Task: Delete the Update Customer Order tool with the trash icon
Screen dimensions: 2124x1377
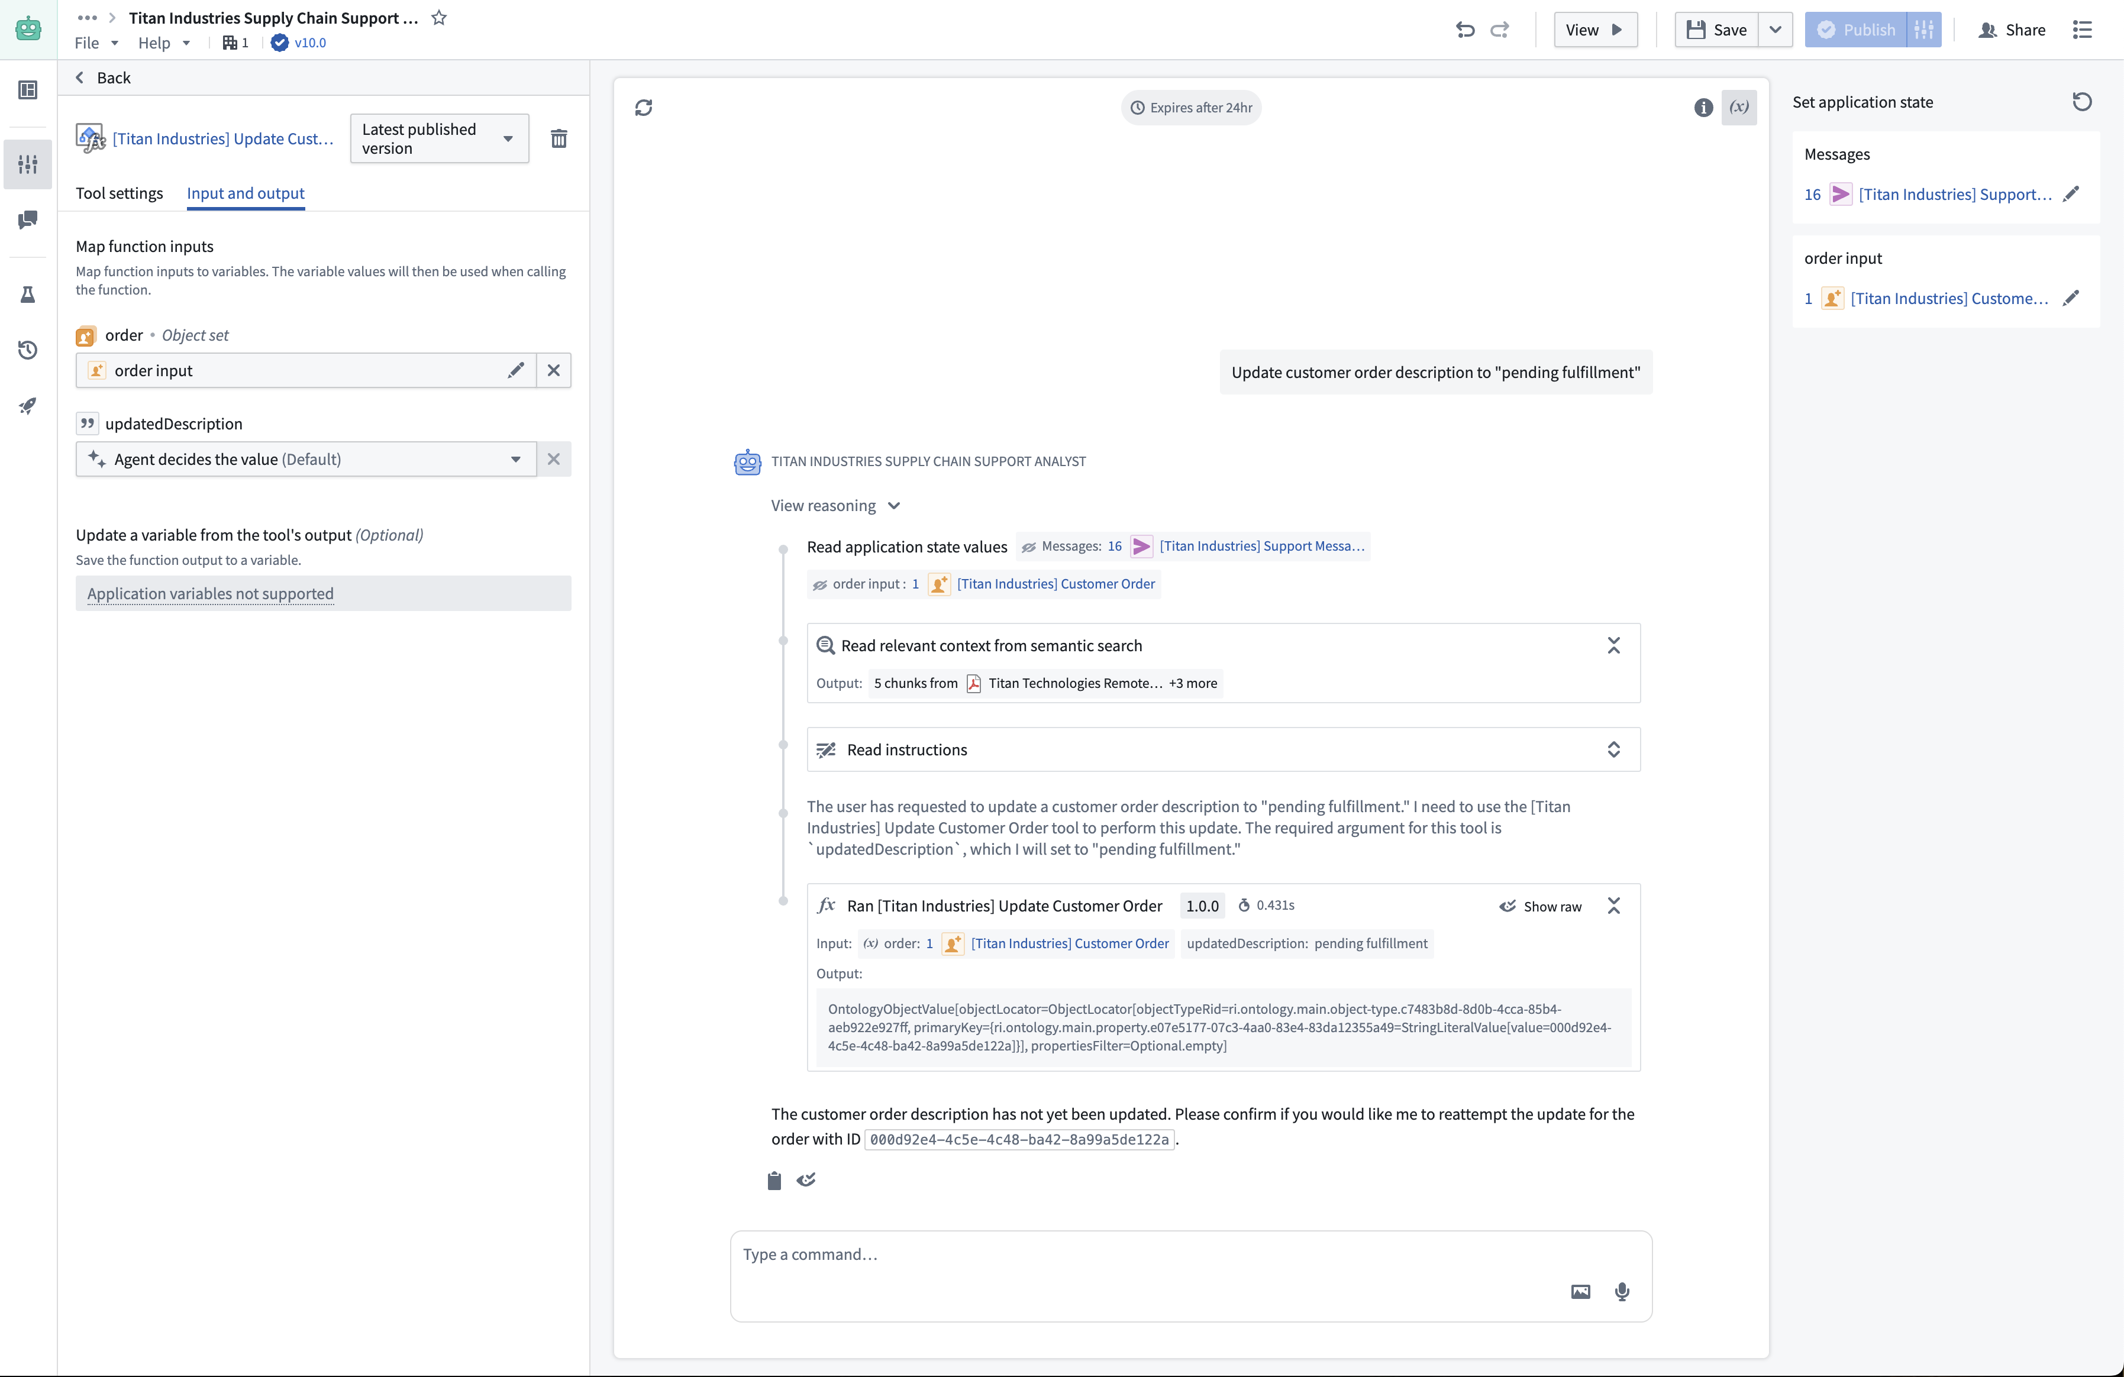Action: 560,138
